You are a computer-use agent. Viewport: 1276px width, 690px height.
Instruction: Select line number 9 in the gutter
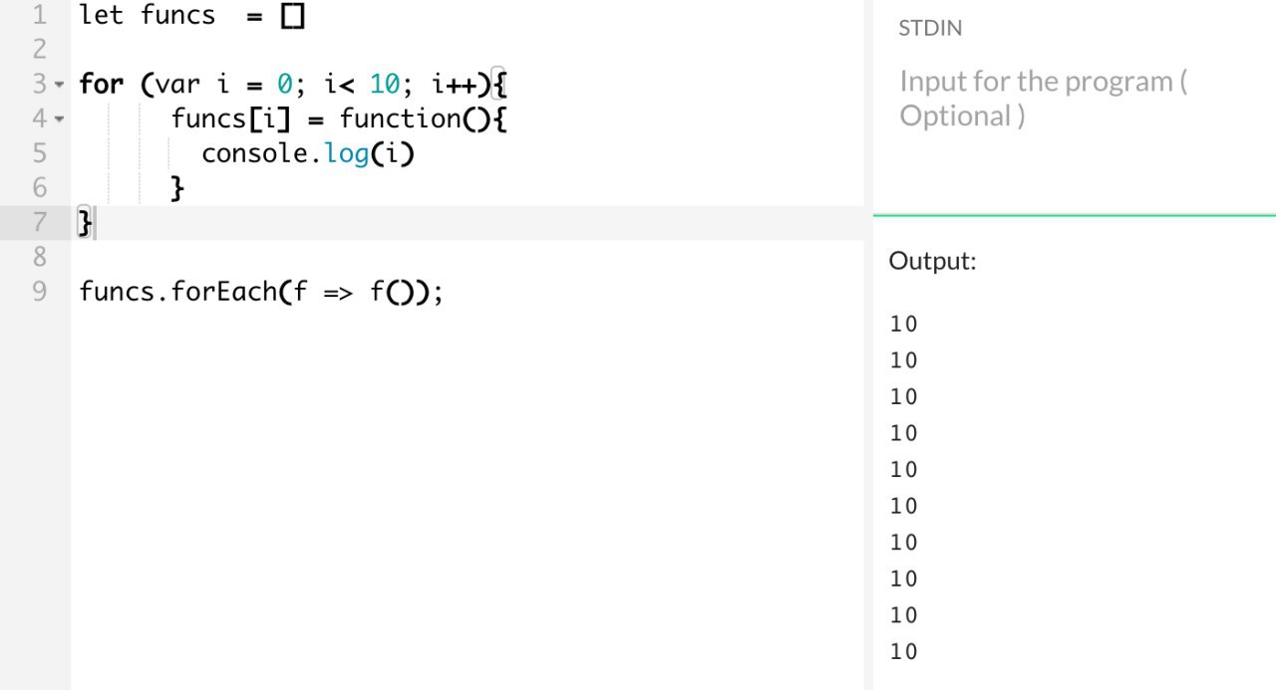[40, 292]
